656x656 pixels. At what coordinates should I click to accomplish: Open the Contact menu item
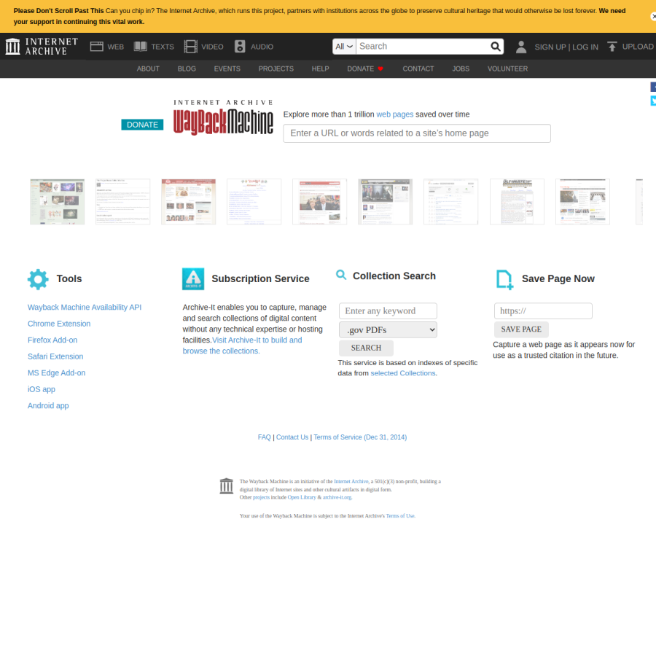point(418,69)
